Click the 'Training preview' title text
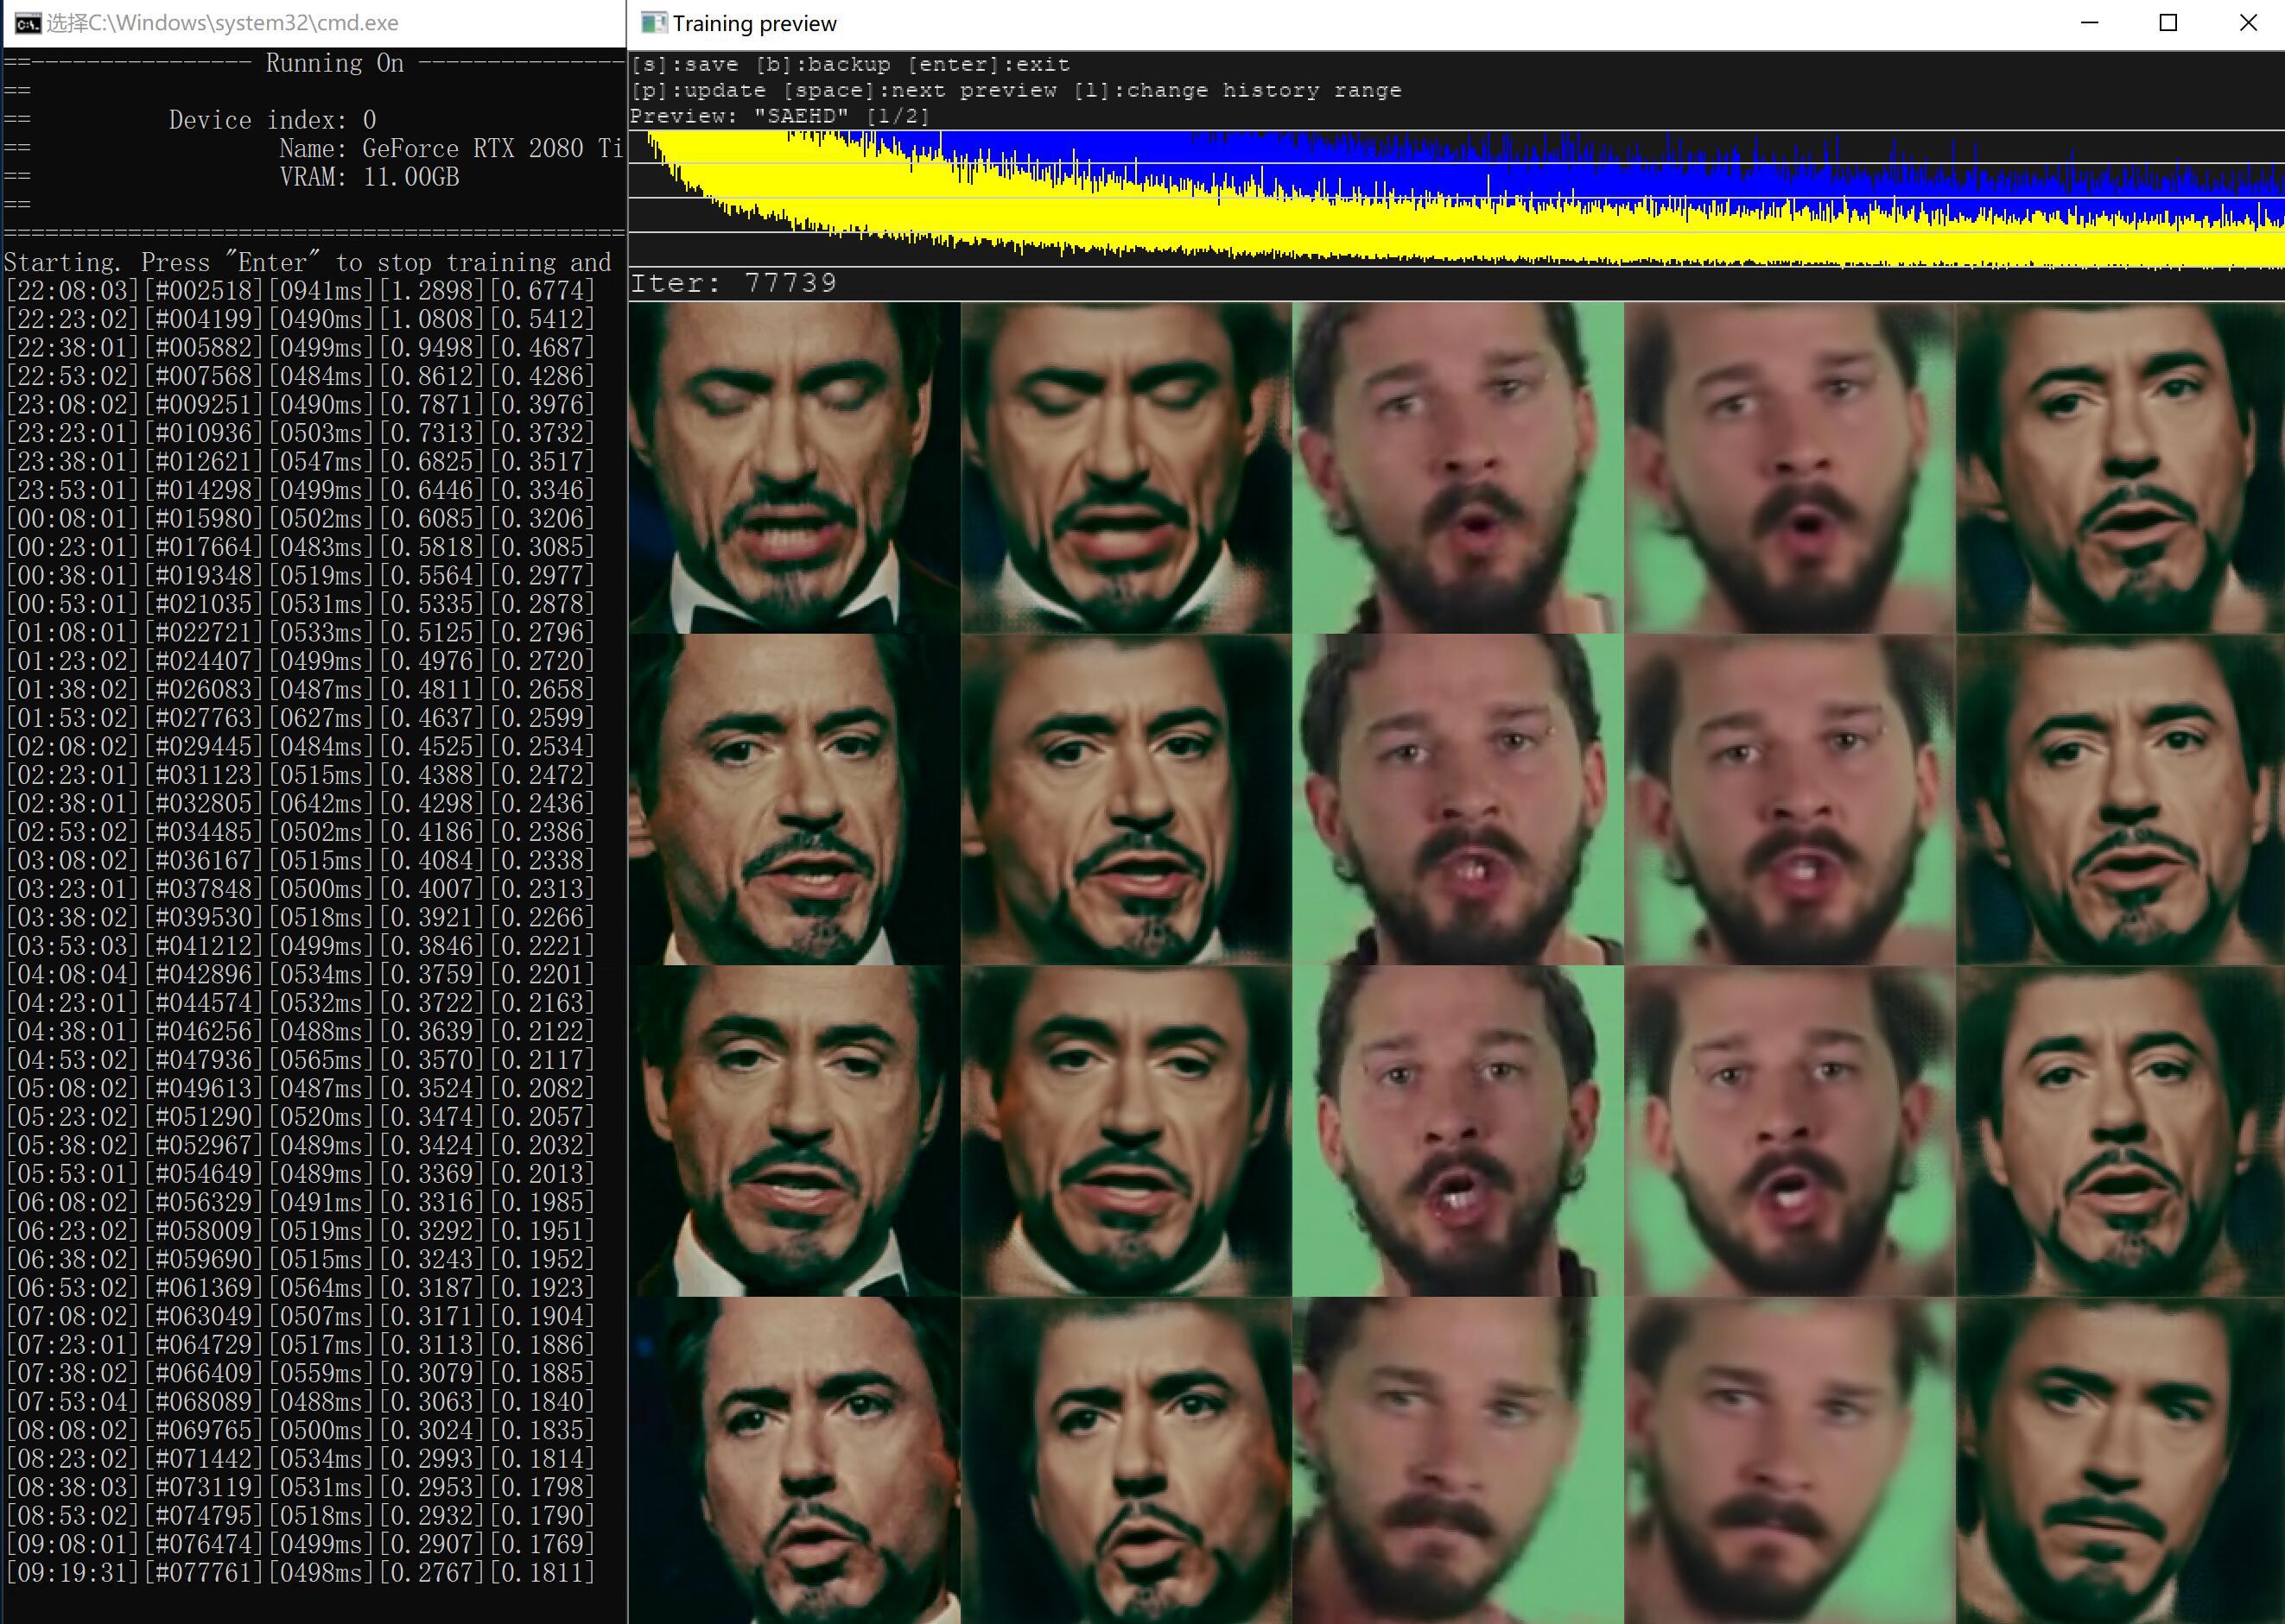This screenshot has width=2285, height=1624. pos(754,23)
